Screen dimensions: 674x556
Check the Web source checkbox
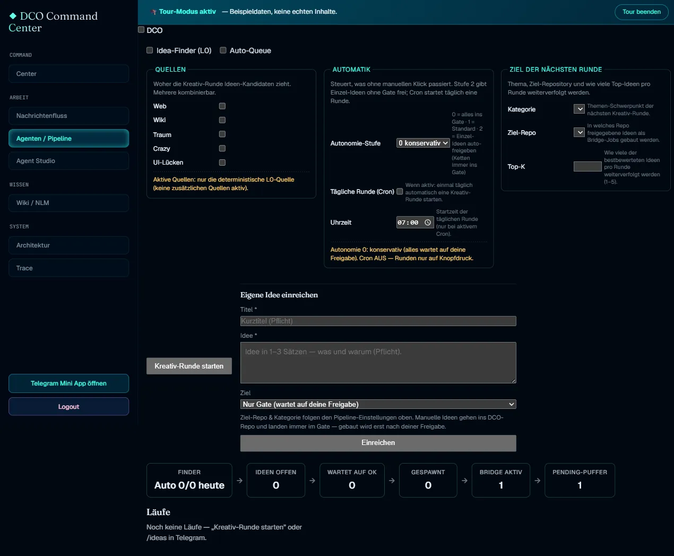[x=222, y=106]
